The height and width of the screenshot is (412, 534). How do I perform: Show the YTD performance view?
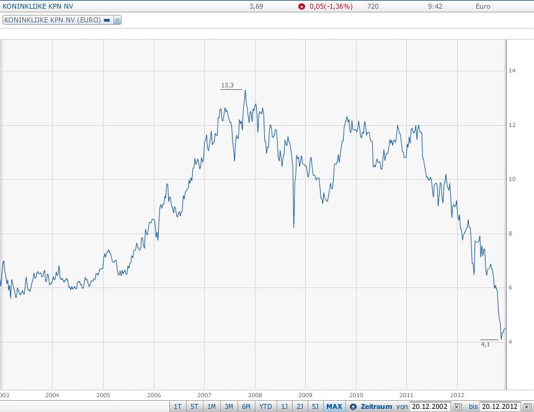[265, 406]
